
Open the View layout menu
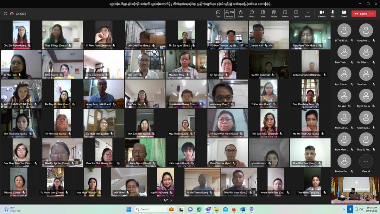point(263,14)
